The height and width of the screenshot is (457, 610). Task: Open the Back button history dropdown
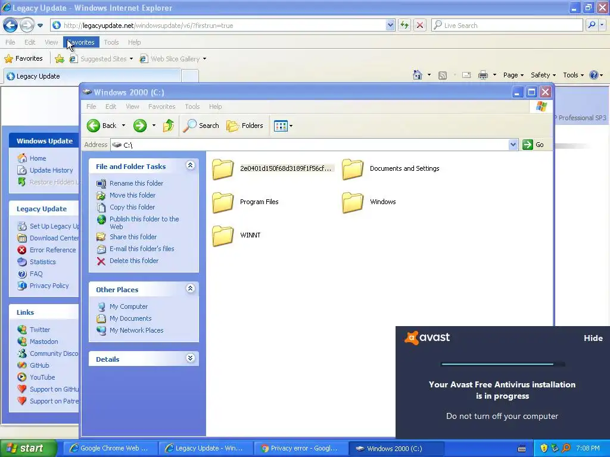(123, 126)
